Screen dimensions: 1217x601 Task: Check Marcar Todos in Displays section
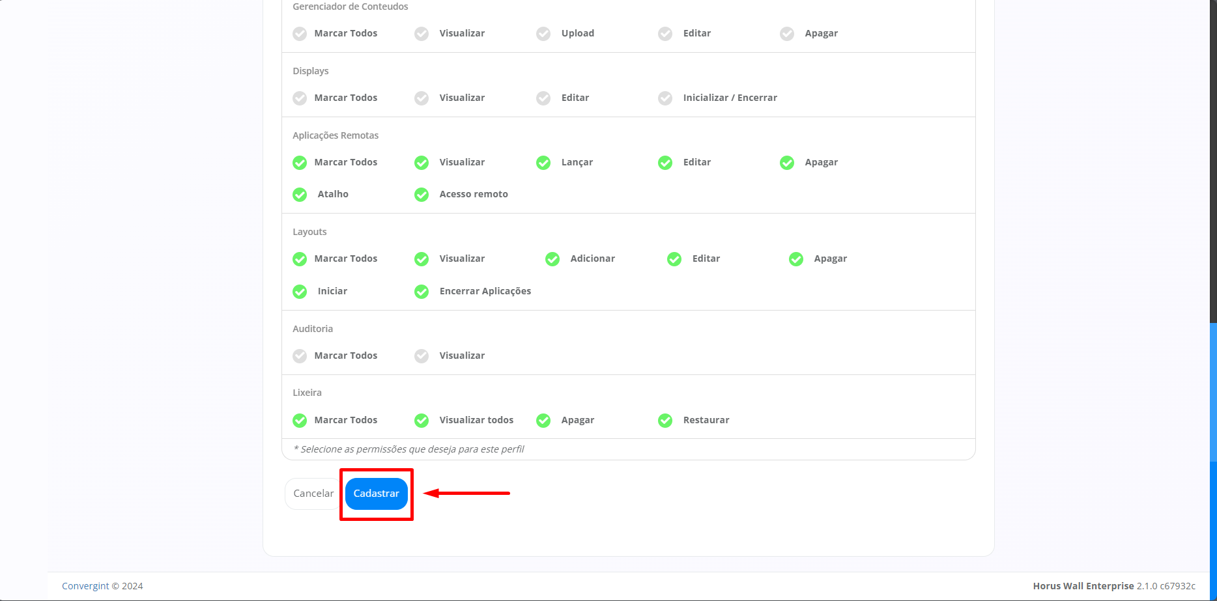pos(300,98)
